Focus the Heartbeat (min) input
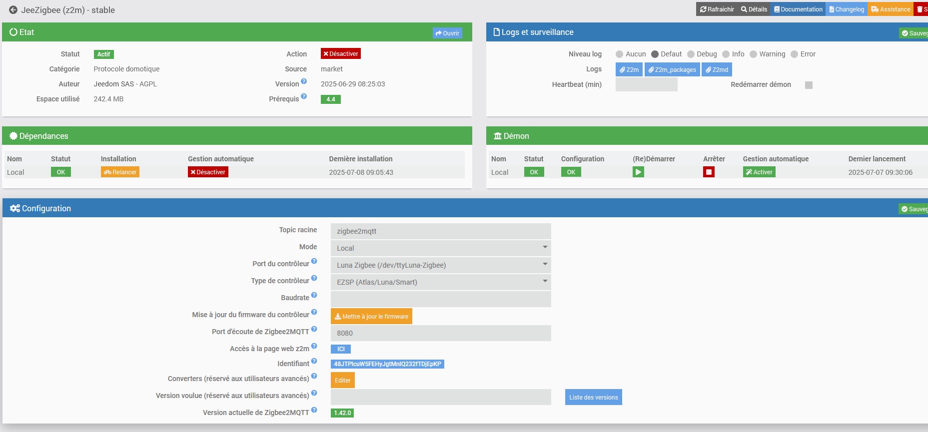Screen dimensions: 928x432 pyautogui.click(x=646, y=84)
